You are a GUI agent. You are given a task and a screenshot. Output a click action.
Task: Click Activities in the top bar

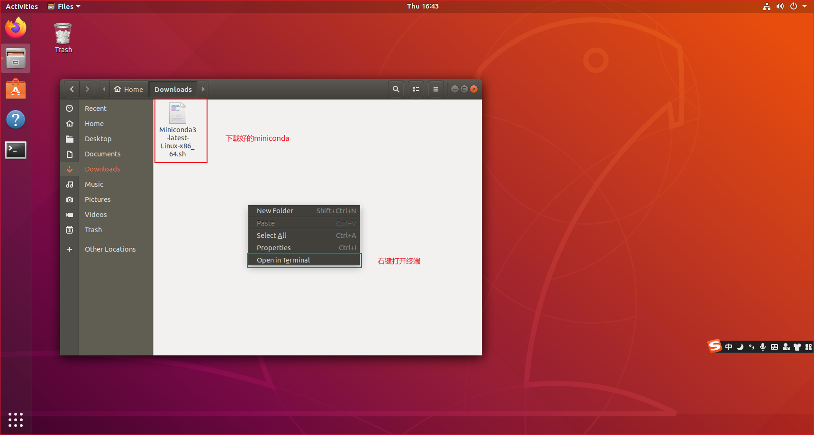22,6
